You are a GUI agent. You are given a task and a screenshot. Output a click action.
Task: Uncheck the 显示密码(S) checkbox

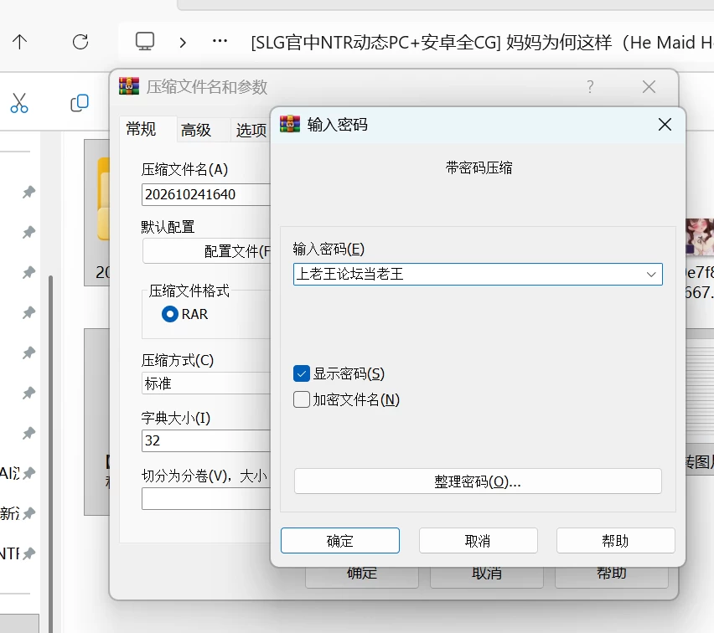[302, 373]
